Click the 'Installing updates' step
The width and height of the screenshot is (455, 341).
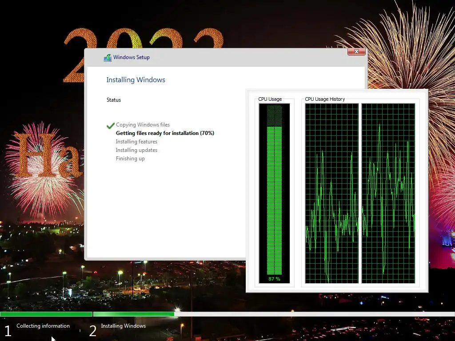(x=136, y=150)
